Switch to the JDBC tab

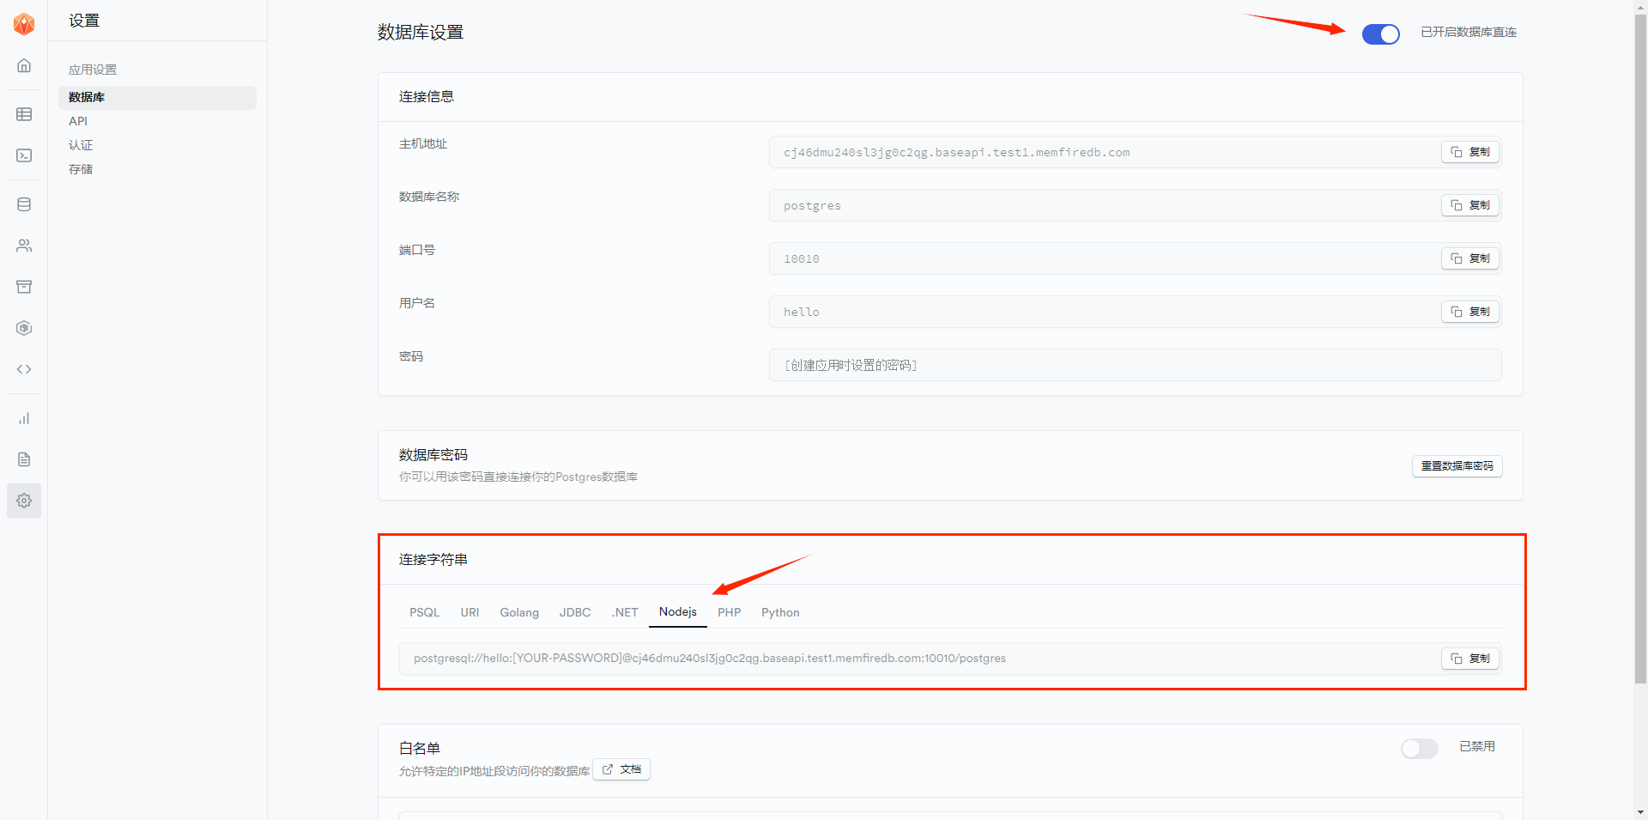(575, 612)
